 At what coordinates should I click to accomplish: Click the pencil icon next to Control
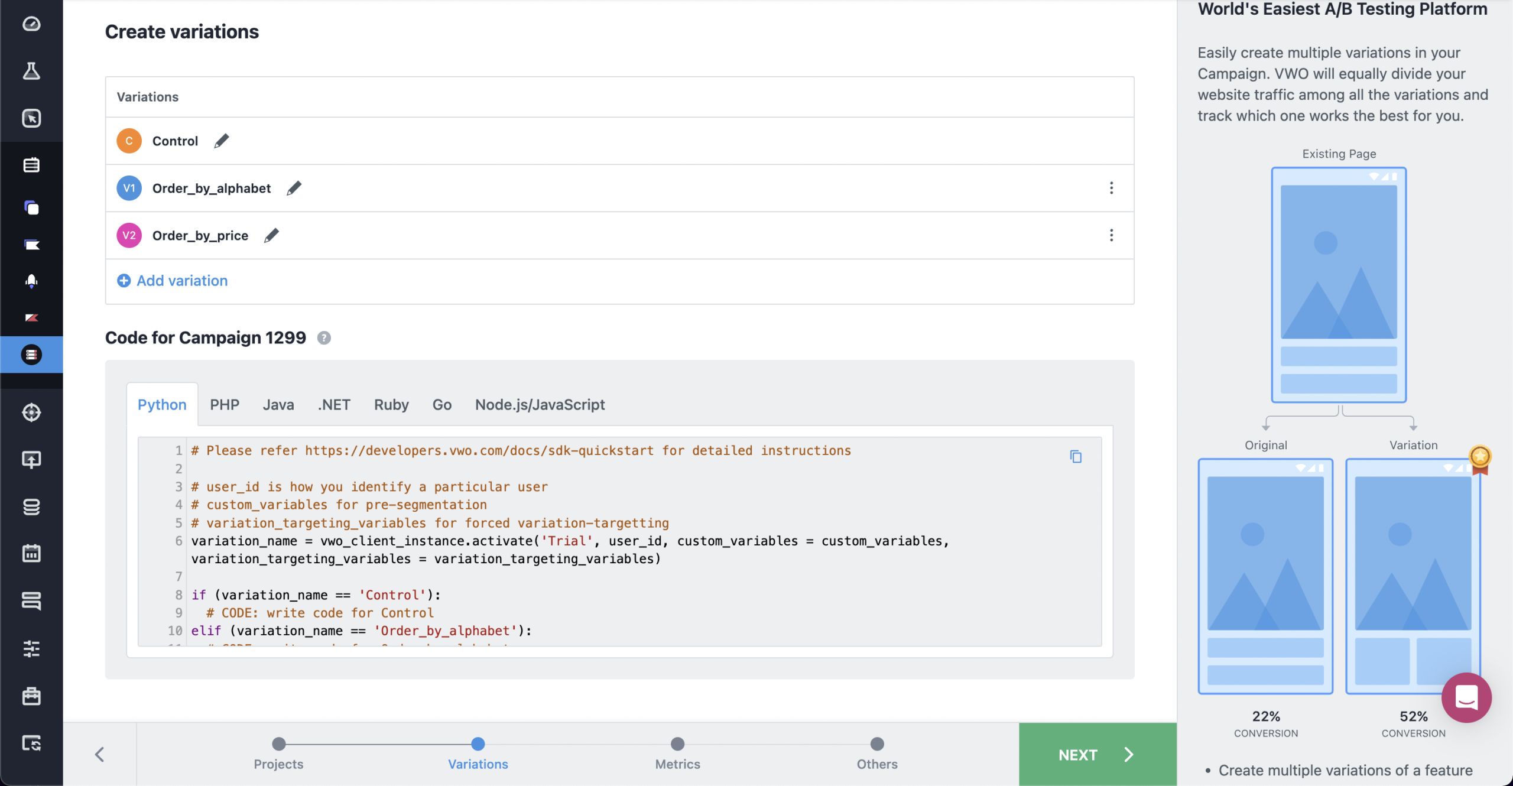(x=222, y=141)
